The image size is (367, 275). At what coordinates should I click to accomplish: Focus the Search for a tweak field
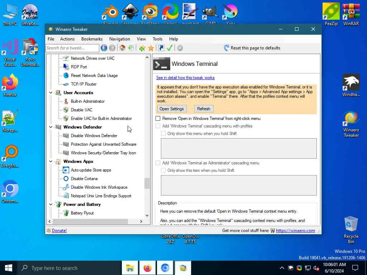[72, 48]
